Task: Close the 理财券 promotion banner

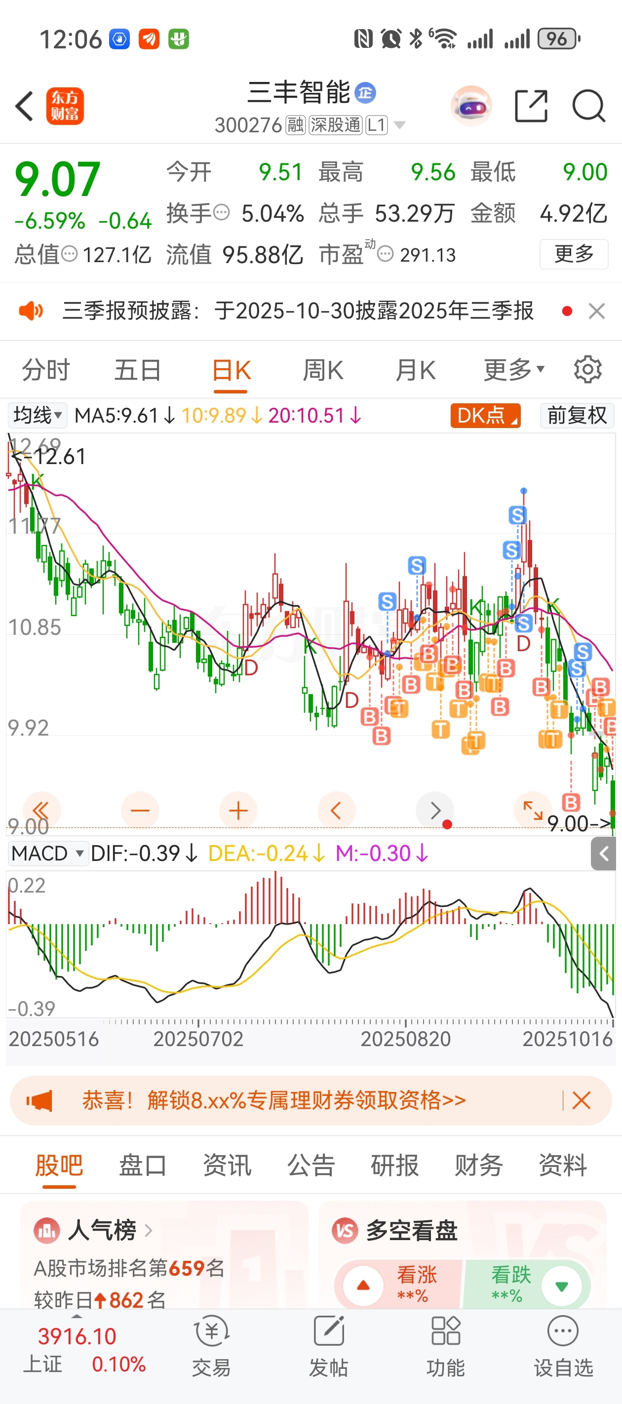Action: (582, 1100)
